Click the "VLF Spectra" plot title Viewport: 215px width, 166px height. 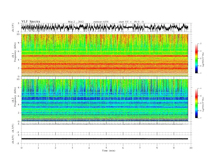pos(31,21)
